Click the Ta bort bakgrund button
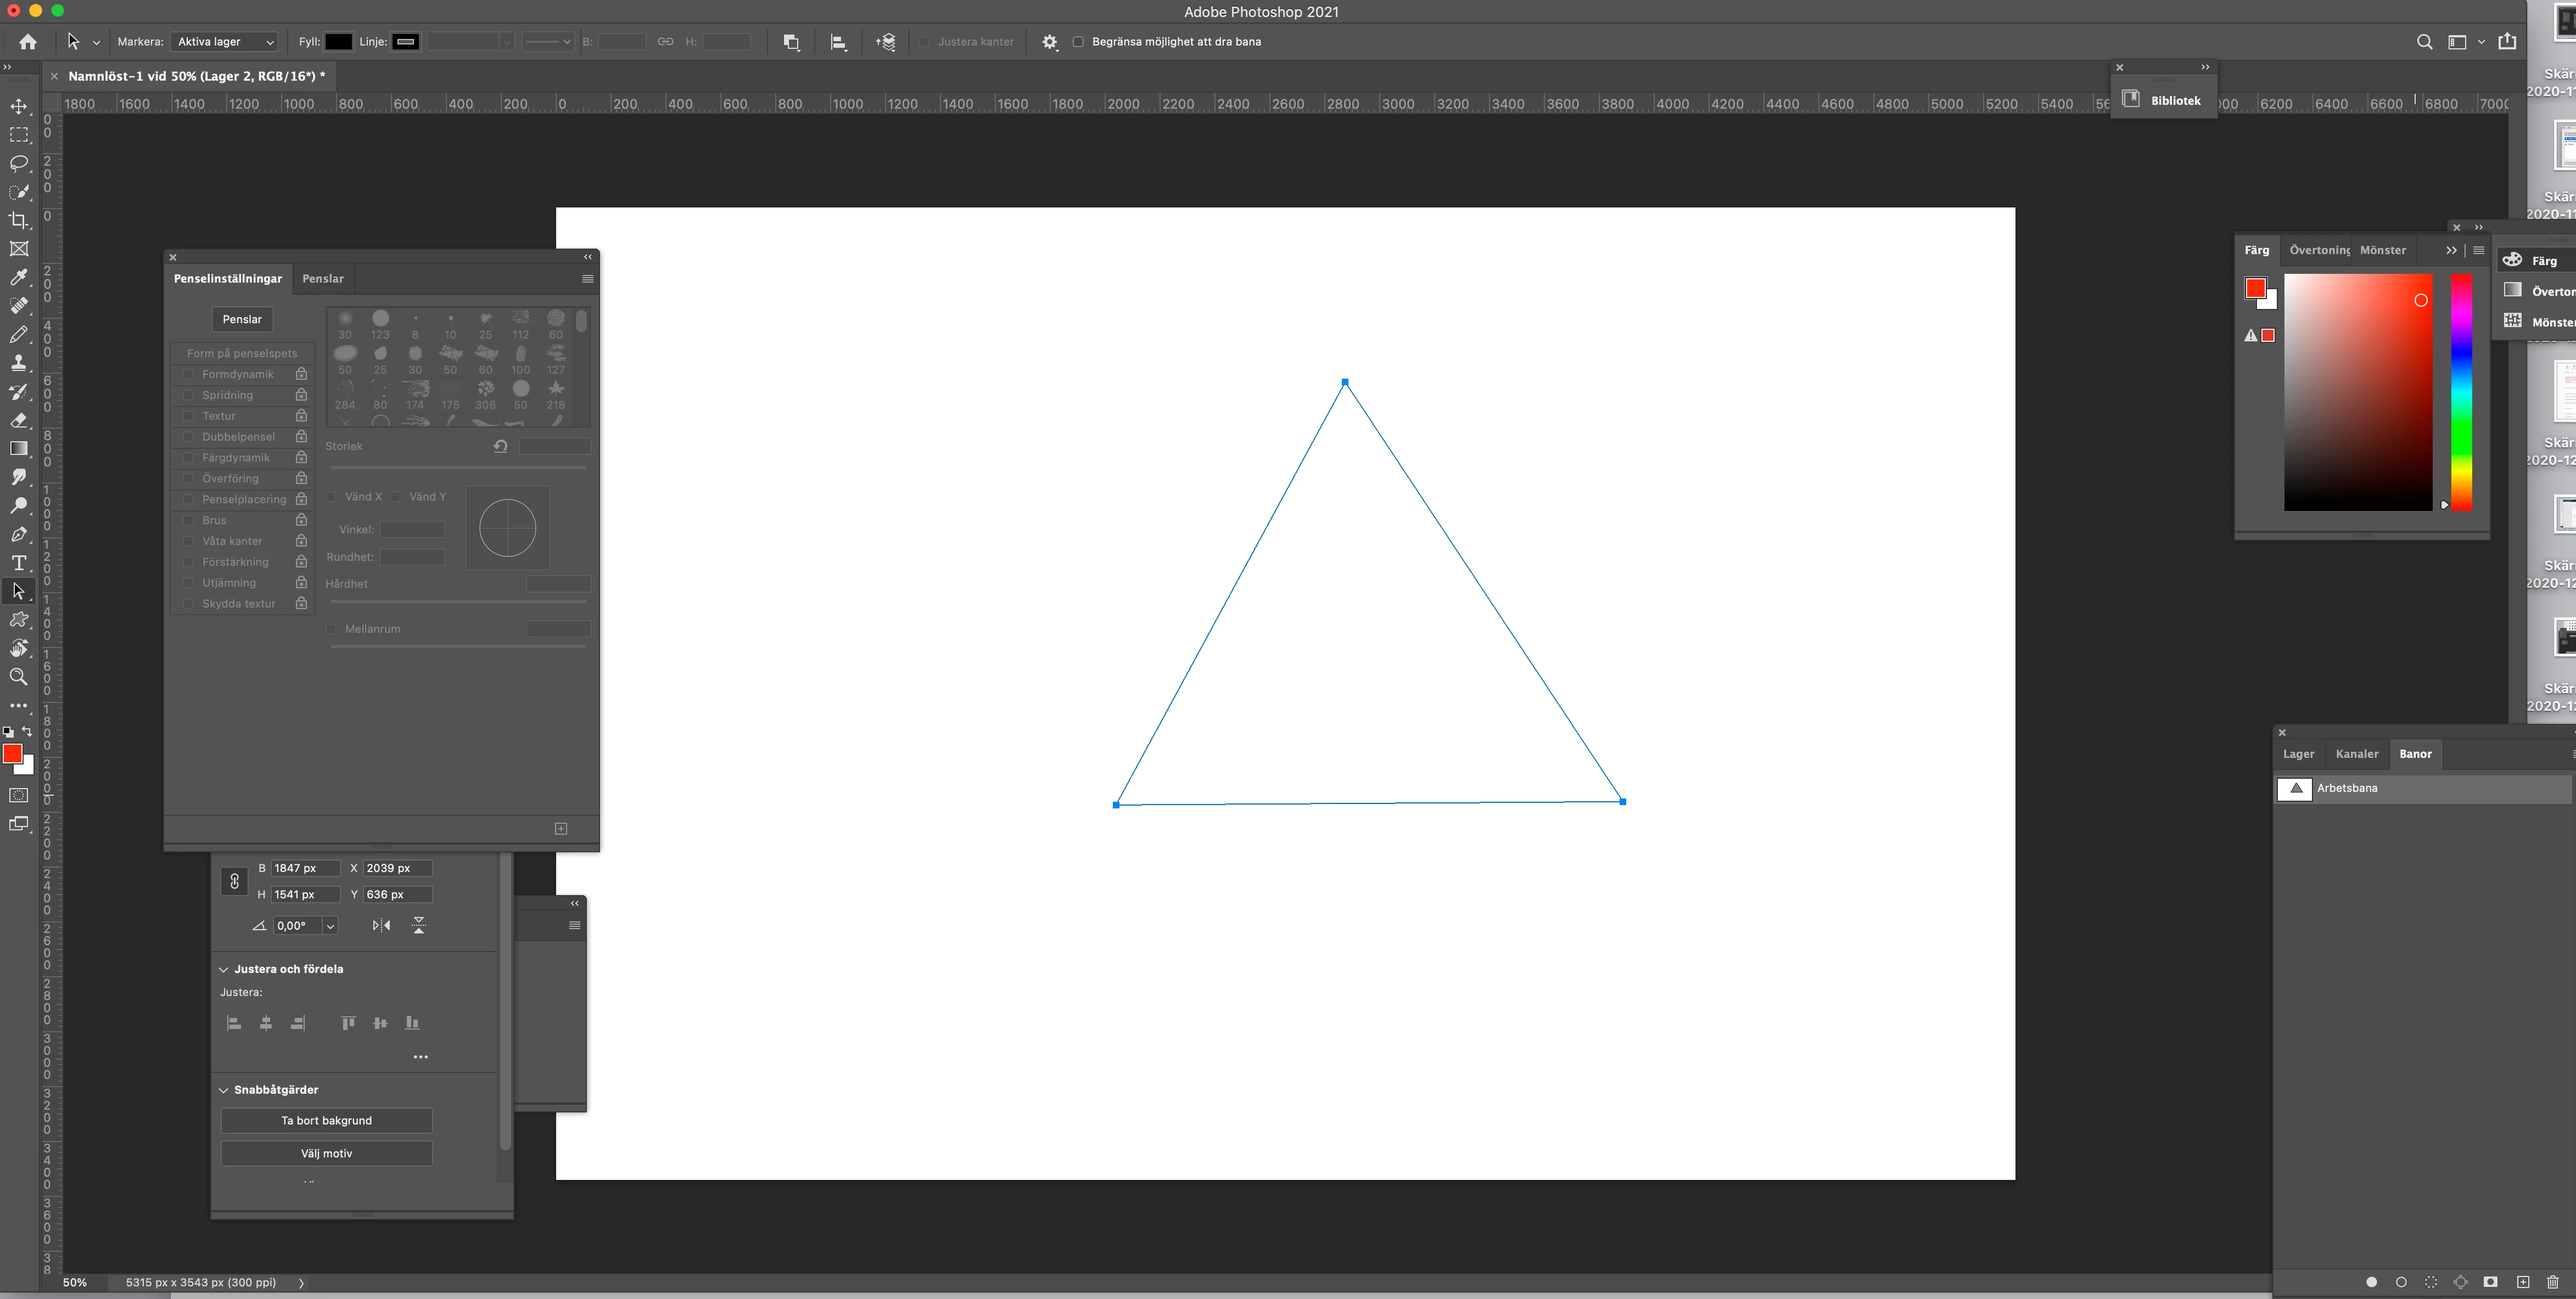Viewport: 2576px width, 1299px height. tap(326, 1120)
